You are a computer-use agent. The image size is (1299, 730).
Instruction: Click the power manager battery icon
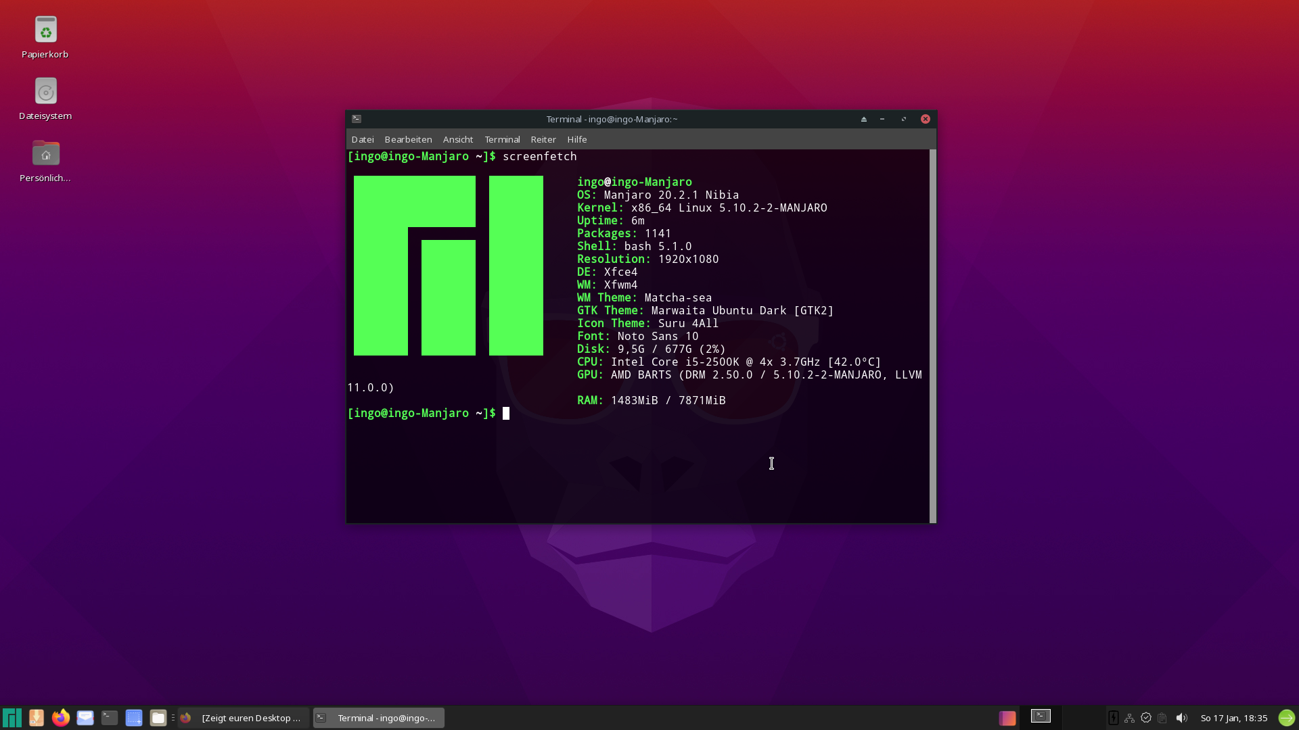click(1113, 718)
